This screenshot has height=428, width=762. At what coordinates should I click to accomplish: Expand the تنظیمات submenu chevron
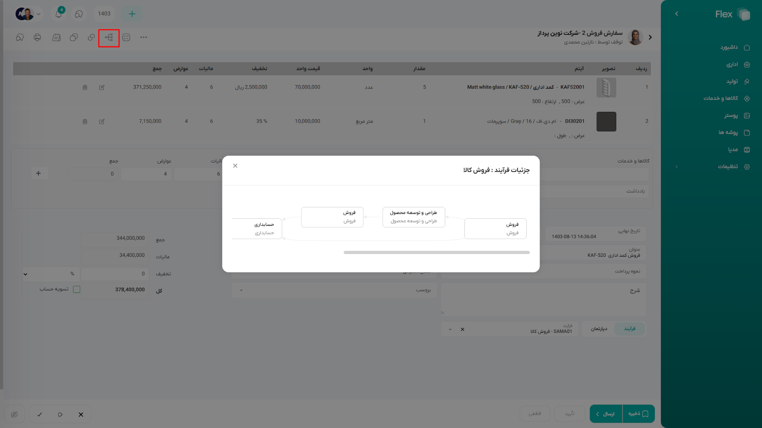(676, 166)
